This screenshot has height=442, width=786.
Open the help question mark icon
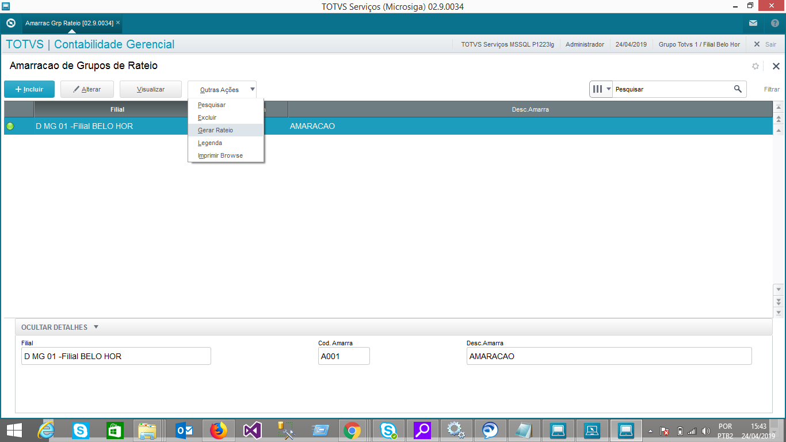coord(774,24)
